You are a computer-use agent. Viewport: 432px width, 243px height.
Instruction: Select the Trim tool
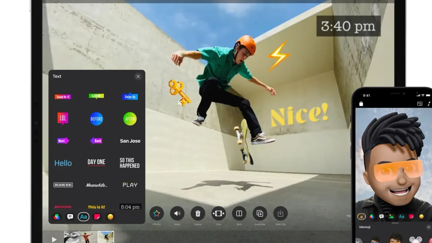tap(218, 213)
